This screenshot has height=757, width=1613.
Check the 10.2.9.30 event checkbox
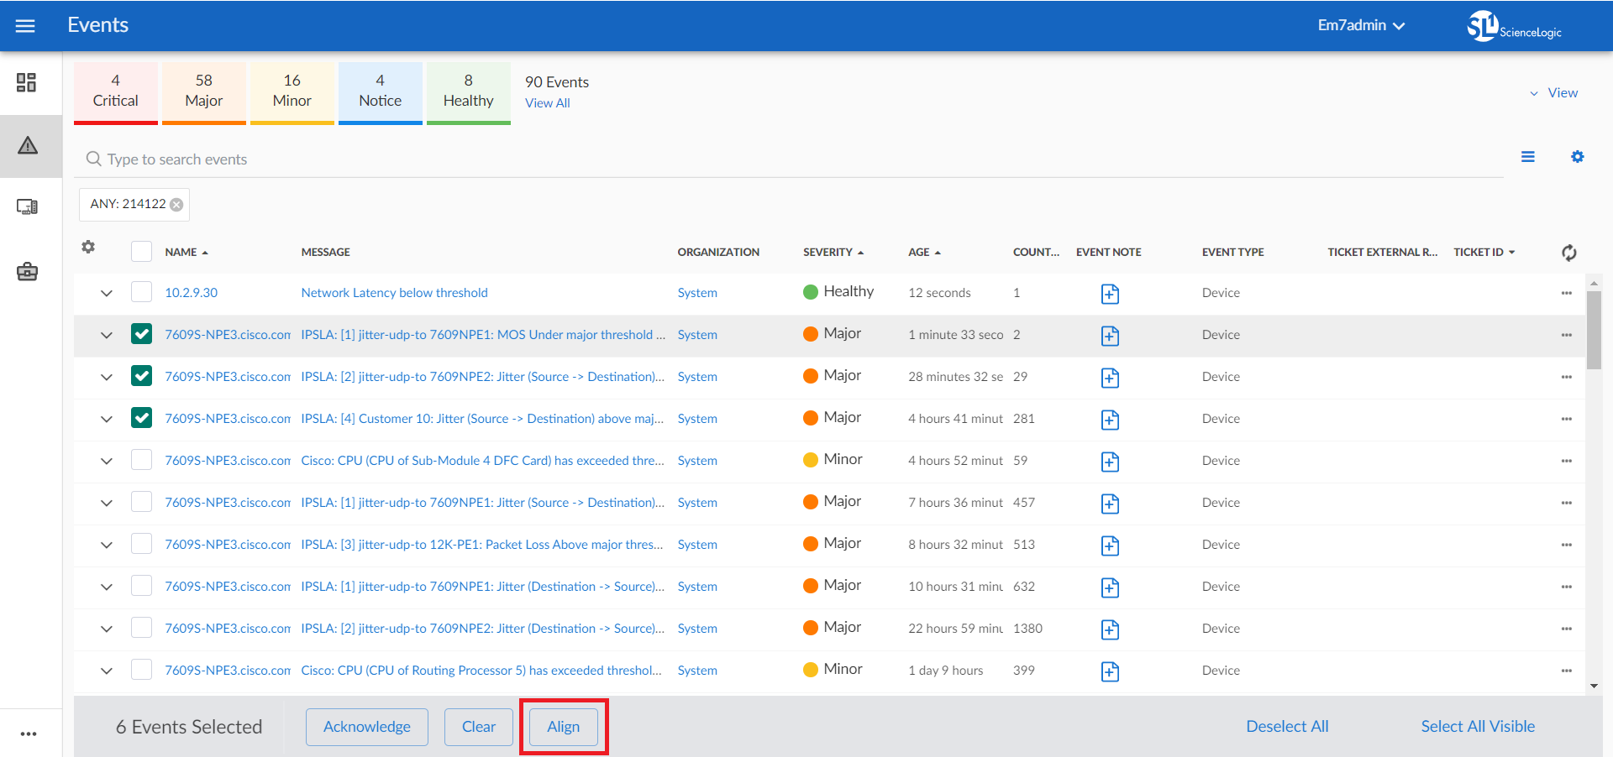(x=142, y=292)
